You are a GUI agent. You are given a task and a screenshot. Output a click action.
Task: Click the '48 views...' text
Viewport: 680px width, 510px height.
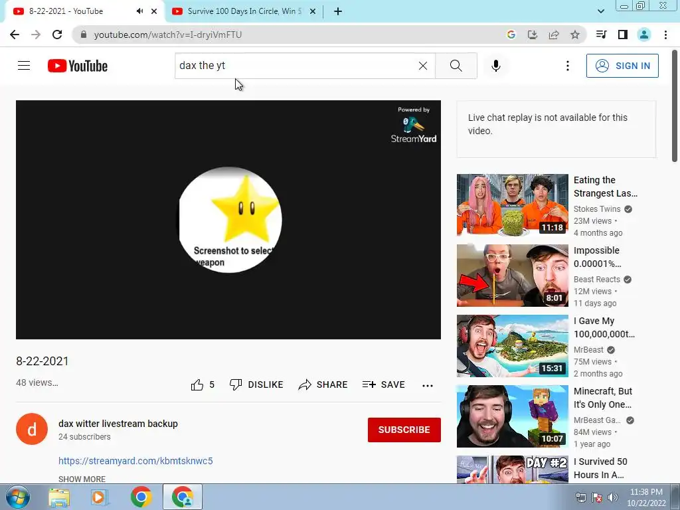click(x=37, y=382)
